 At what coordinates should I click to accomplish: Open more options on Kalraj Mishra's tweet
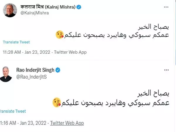(x=166, y=6)
